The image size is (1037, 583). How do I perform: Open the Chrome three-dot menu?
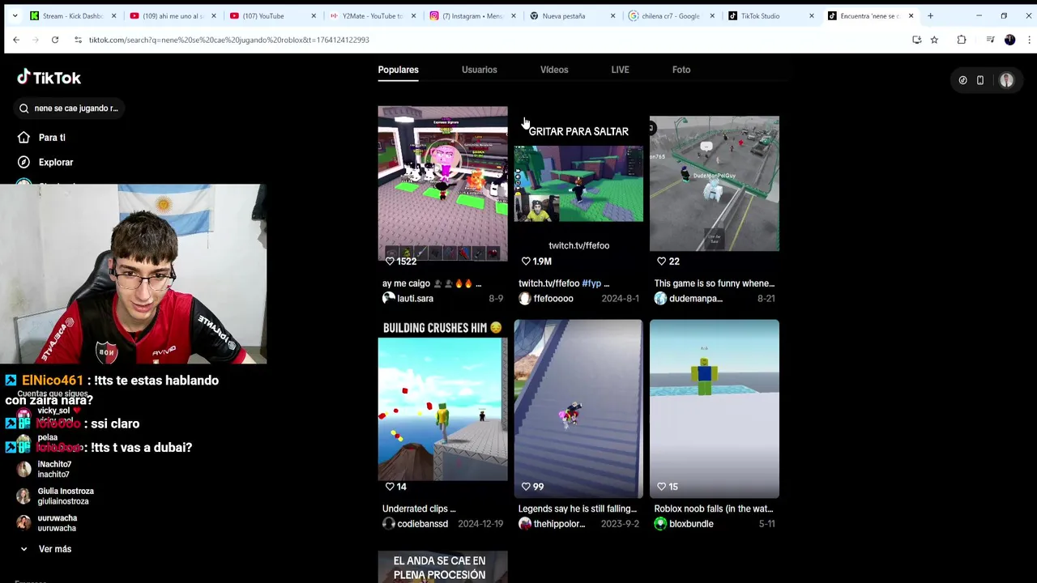1029,40
